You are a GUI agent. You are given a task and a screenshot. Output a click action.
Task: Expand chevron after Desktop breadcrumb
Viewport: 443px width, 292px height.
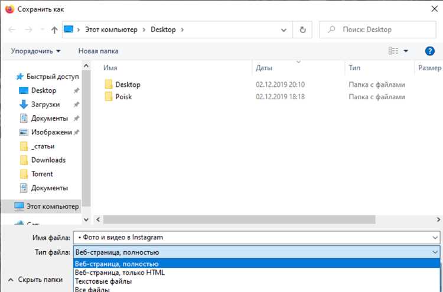tap(183, 30)
